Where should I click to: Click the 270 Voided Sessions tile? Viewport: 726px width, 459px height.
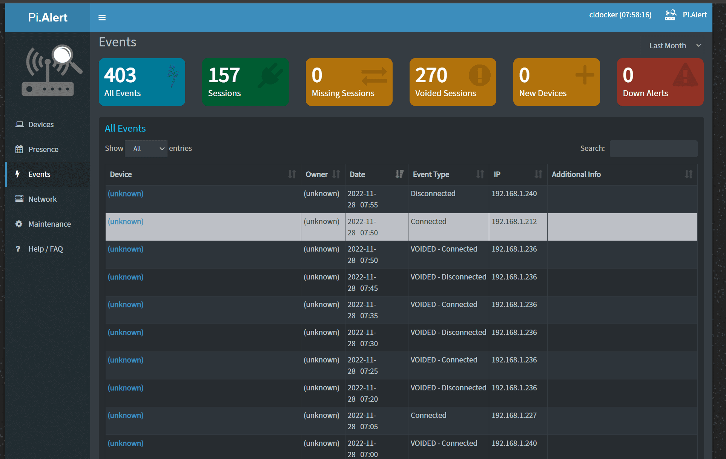[x=453, y=82]
